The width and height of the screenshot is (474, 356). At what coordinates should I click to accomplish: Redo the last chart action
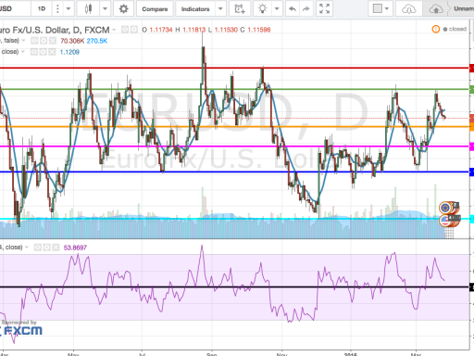click(x=306, y=8)
